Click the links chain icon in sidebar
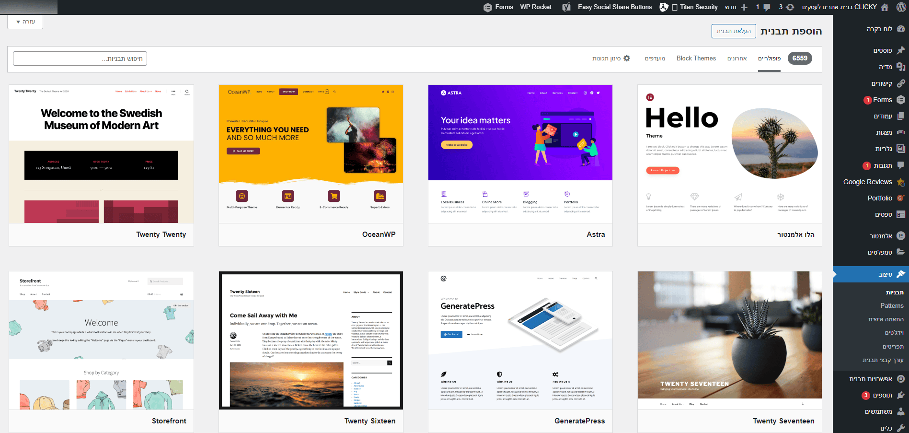Image resolution: width=909 pixels, height=433 pixels. point(901,83)
